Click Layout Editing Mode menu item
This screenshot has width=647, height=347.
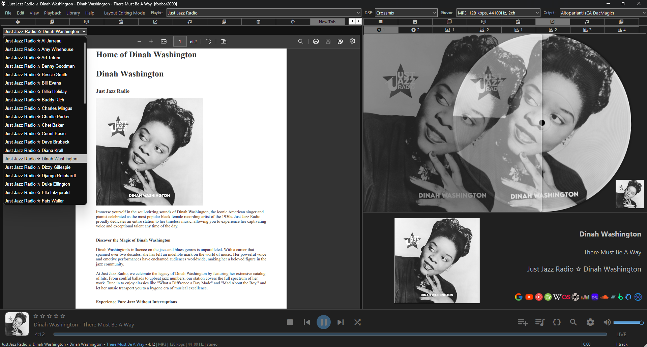124,13
